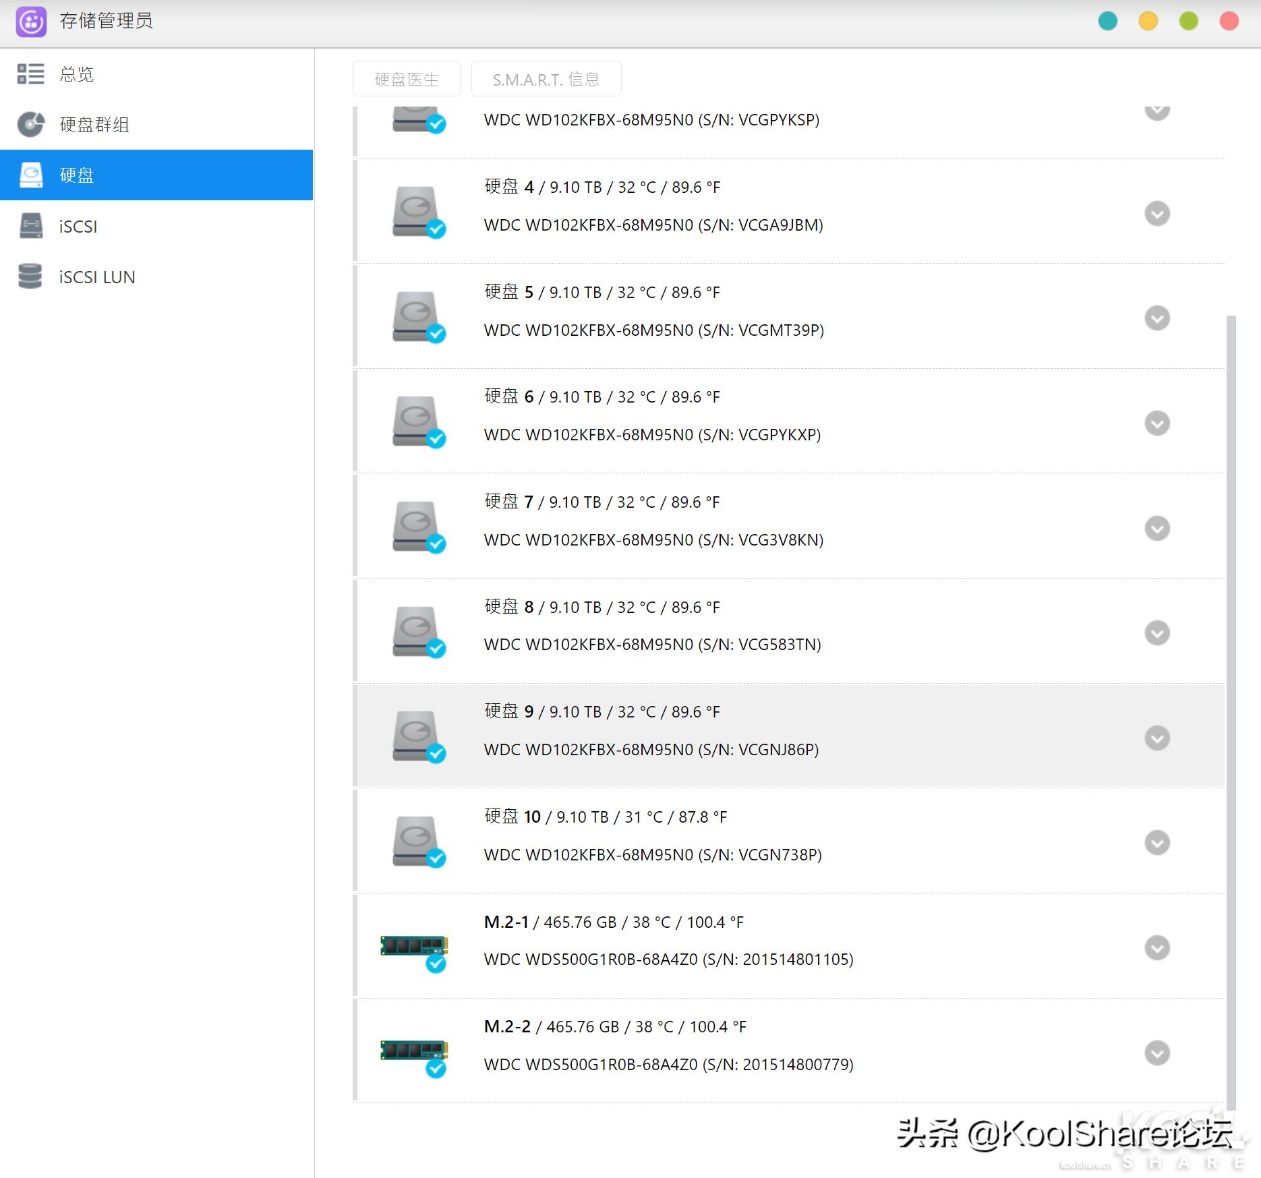Click the 硬盘医生 button
The height and width of the screenshot is (1178, 1261).
pos(406,78)
